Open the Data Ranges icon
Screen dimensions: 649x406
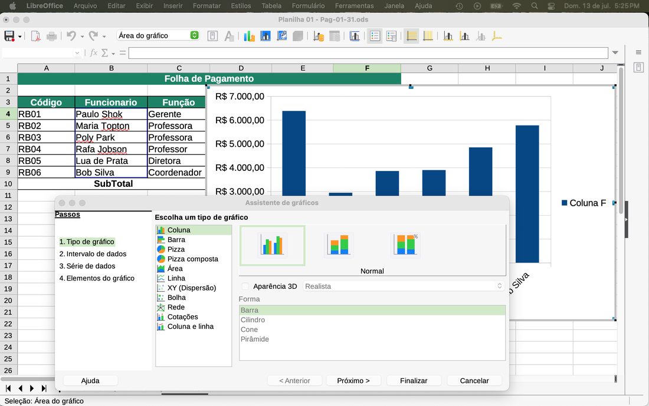point(318,36)
